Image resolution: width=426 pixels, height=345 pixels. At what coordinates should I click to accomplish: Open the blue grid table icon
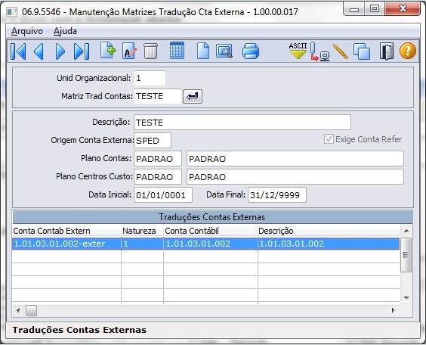pyautogui.click(x=177, y=51)
